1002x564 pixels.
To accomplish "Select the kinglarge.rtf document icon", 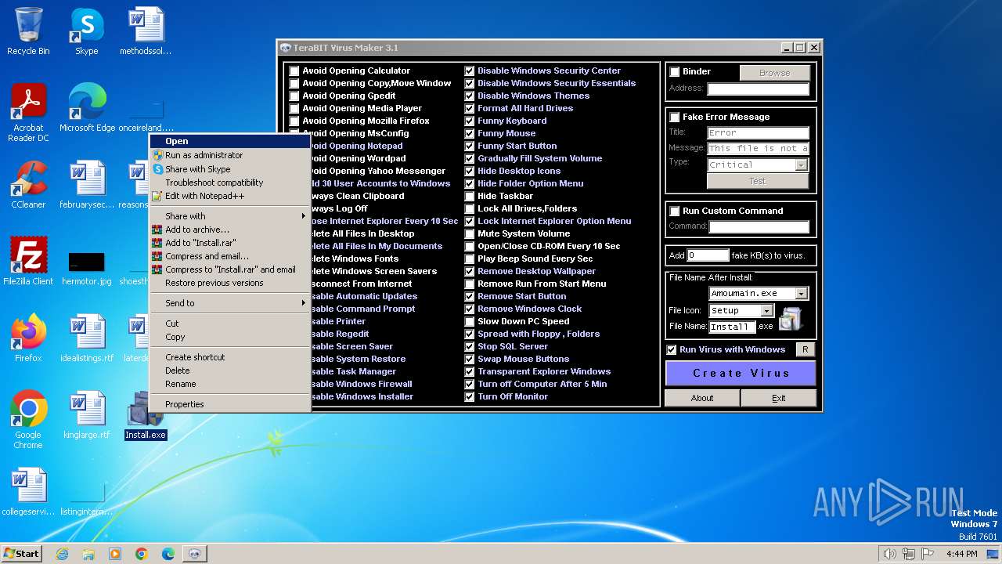I will pyautogui.click(x=87, y=414).
